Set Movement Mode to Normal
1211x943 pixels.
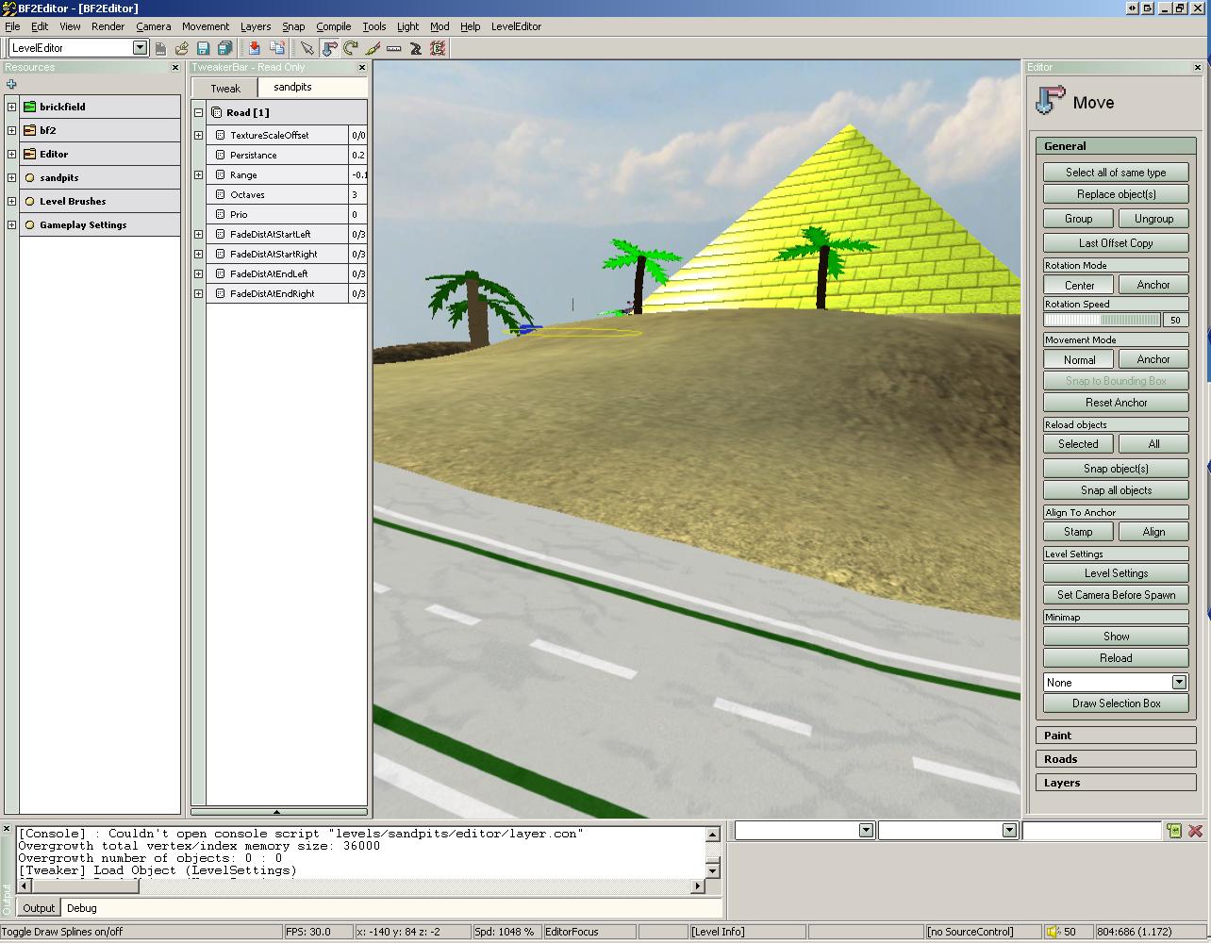(1079, 359)
